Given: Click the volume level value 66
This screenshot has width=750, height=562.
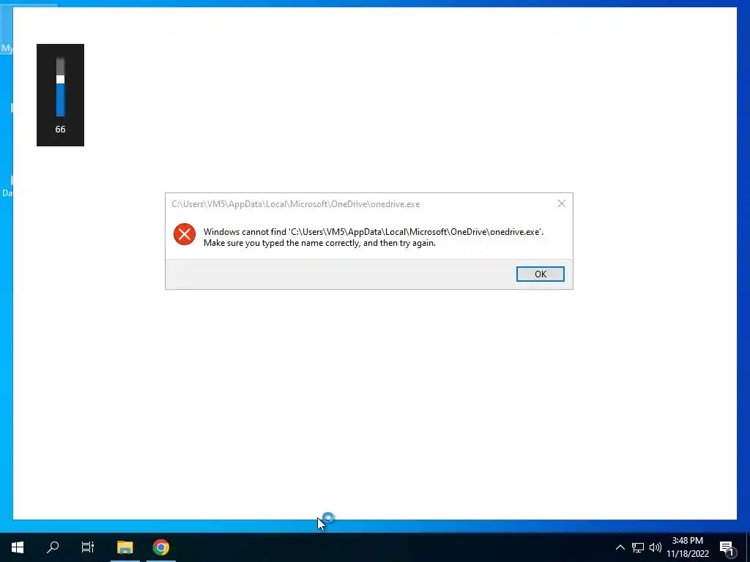Looking at the screenshot, I should (60, 129).
